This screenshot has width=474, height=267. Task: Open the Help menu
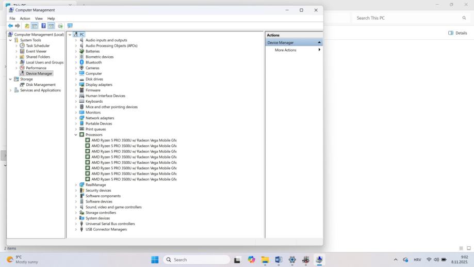click(51, 19)
